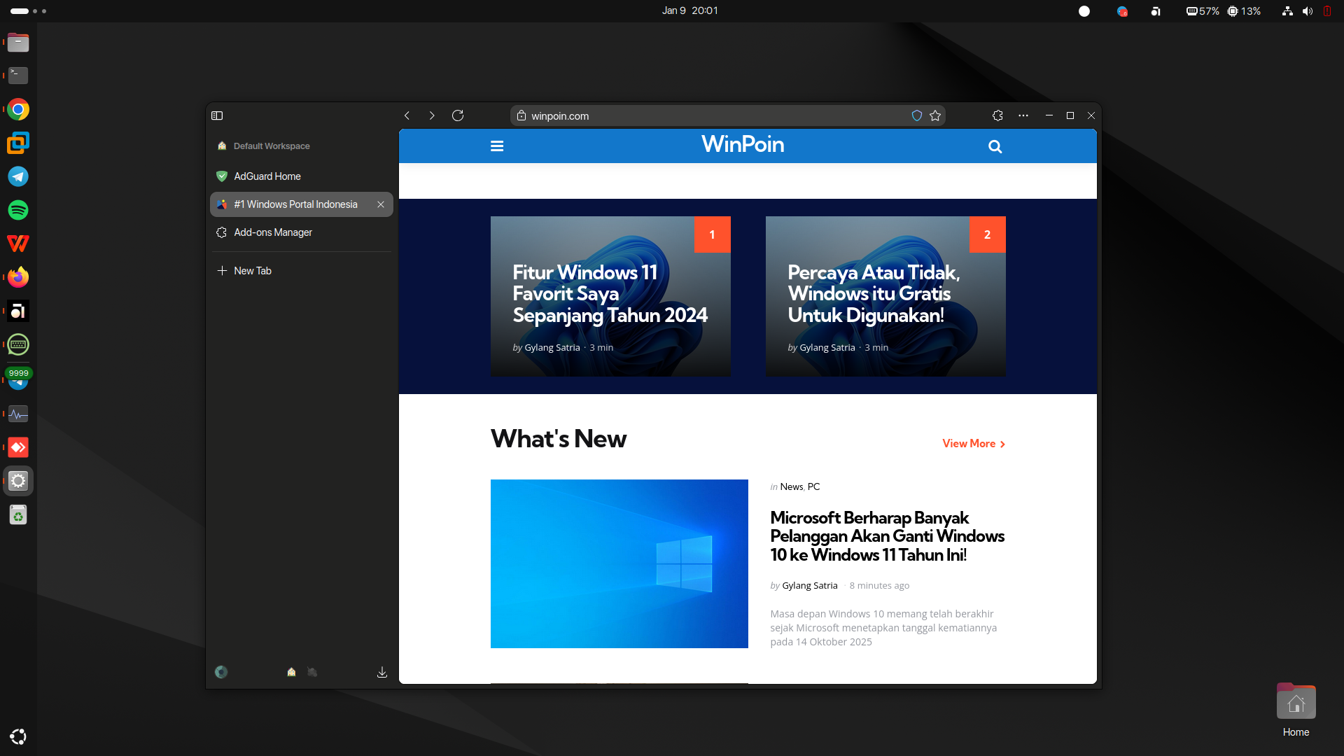Bookmark this page with the star icon
This screenshot has height=756, width=1344.
934,115
